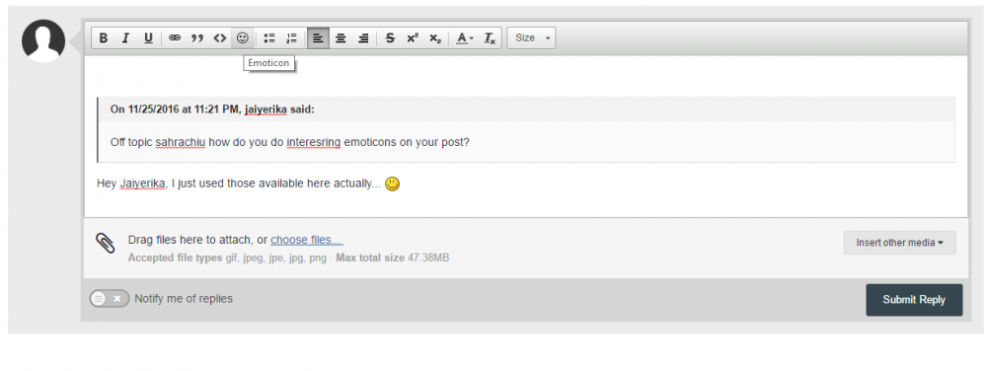Click the quote header 'jaiyerika said:'

coord(279,110)
